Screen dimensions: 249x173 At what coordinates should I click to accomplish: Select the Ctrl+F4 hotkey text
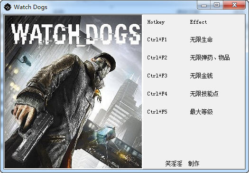pos(157,94)
